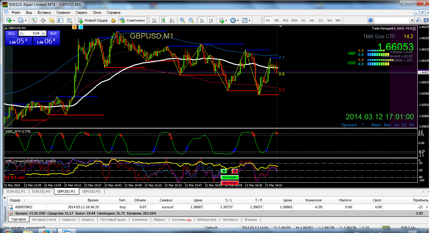
Task: Expand the profiles dropdown arrow
Action: tap(26, 20)
